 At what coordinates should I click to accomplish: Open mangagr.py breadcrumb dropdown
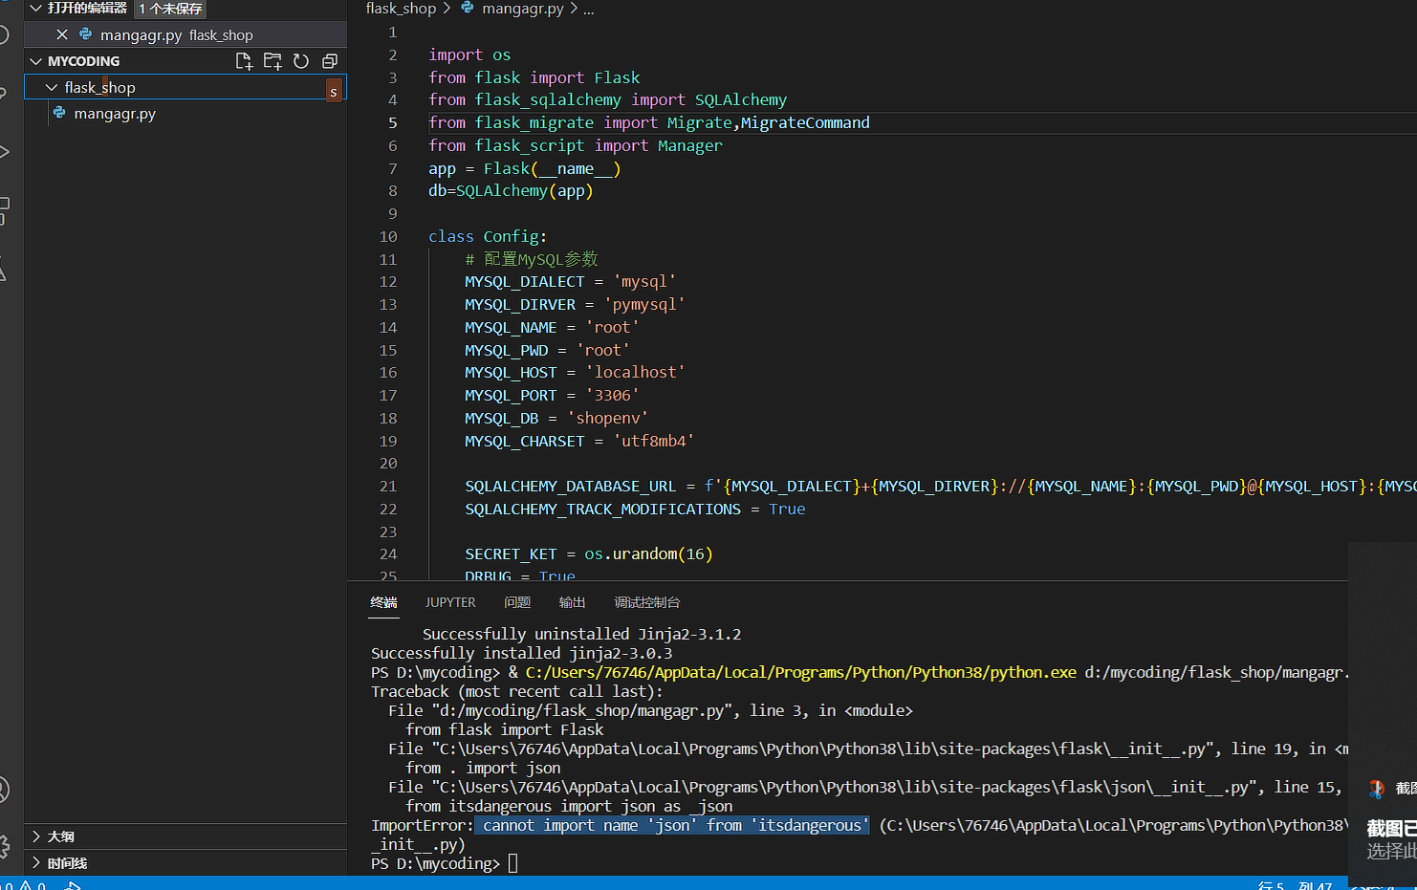[x=523, y=9]
